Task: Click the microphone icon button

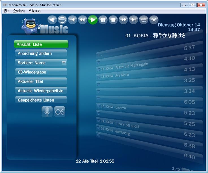Action: [47, 112]
